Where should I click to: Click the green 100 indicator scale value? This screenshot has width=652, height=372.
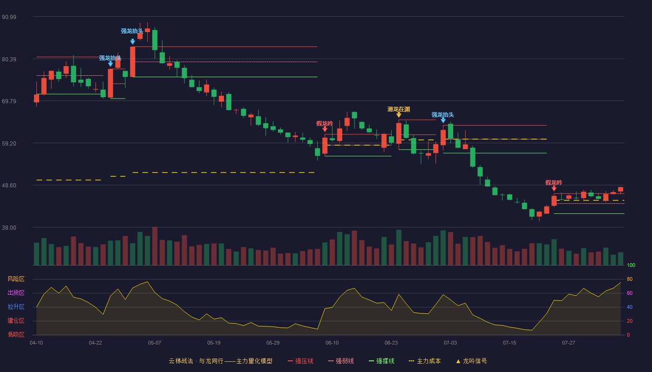tap(631, 266)
